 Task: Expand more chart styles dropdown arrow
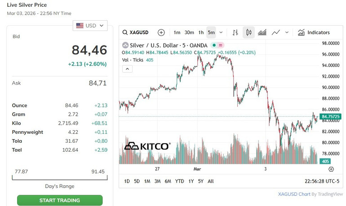point(287,32)
